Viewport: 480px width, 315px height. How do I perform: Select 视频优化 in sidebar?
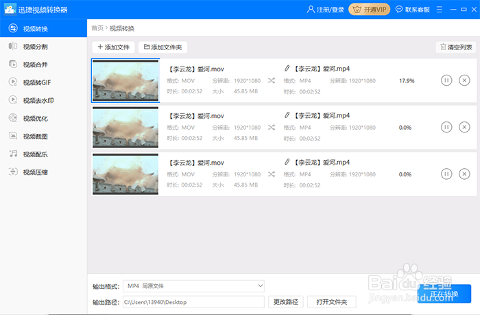pos(35,119)
